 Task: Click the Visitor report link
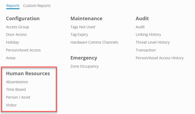[11, 105]
